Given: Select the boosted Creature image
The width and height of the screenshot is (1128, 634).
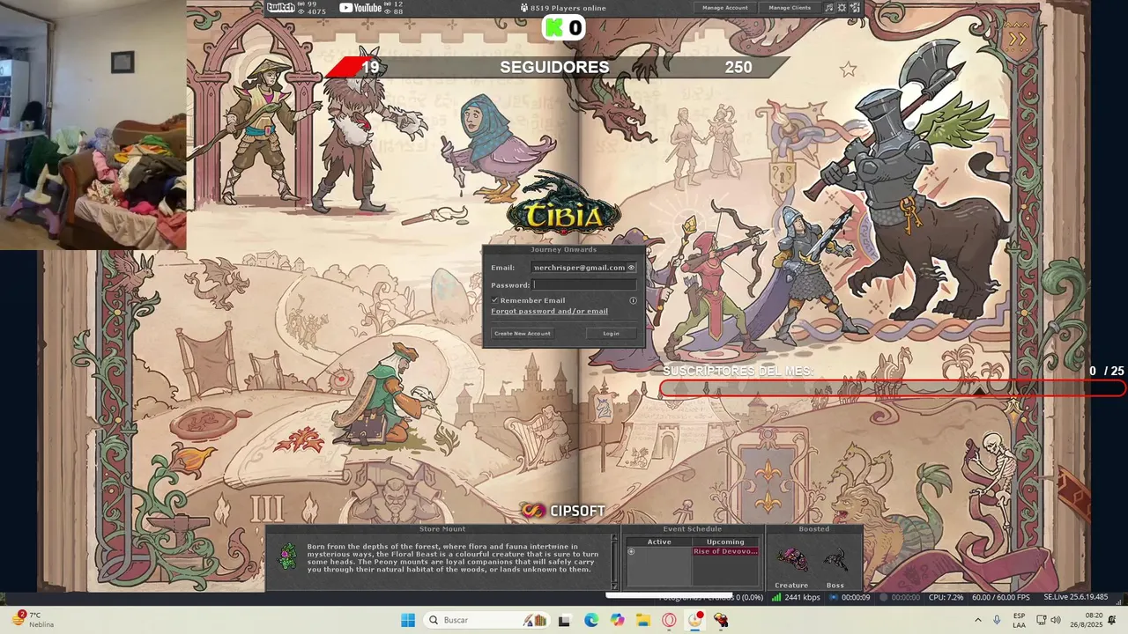Looking at the screenshot, I should click(791, 558).
